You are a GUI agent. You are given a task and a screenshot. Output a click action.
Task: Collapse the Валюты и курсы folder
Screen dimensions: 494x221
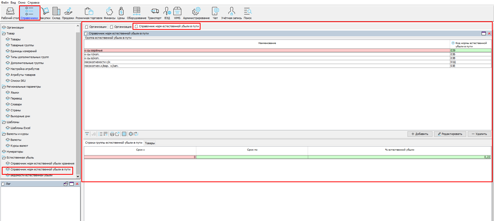4,134
